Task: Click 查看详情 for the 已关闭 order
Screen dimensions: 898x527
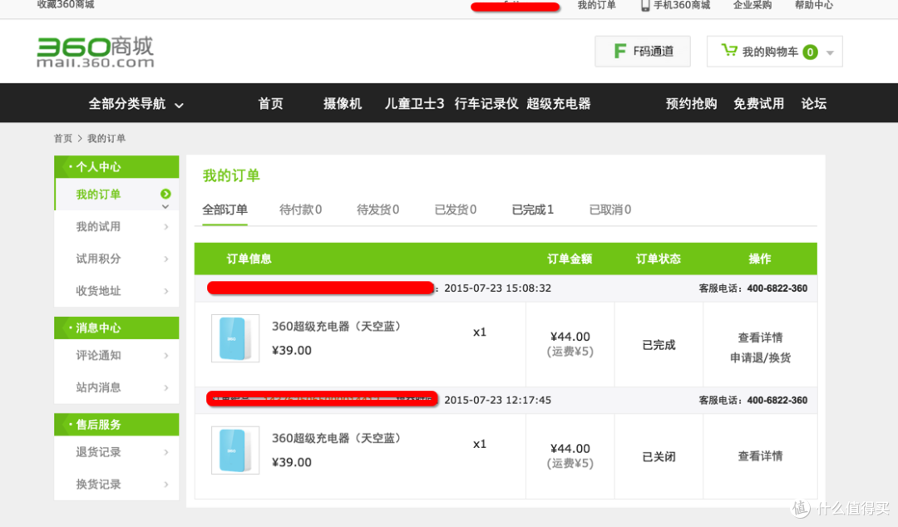Action: 760,456
